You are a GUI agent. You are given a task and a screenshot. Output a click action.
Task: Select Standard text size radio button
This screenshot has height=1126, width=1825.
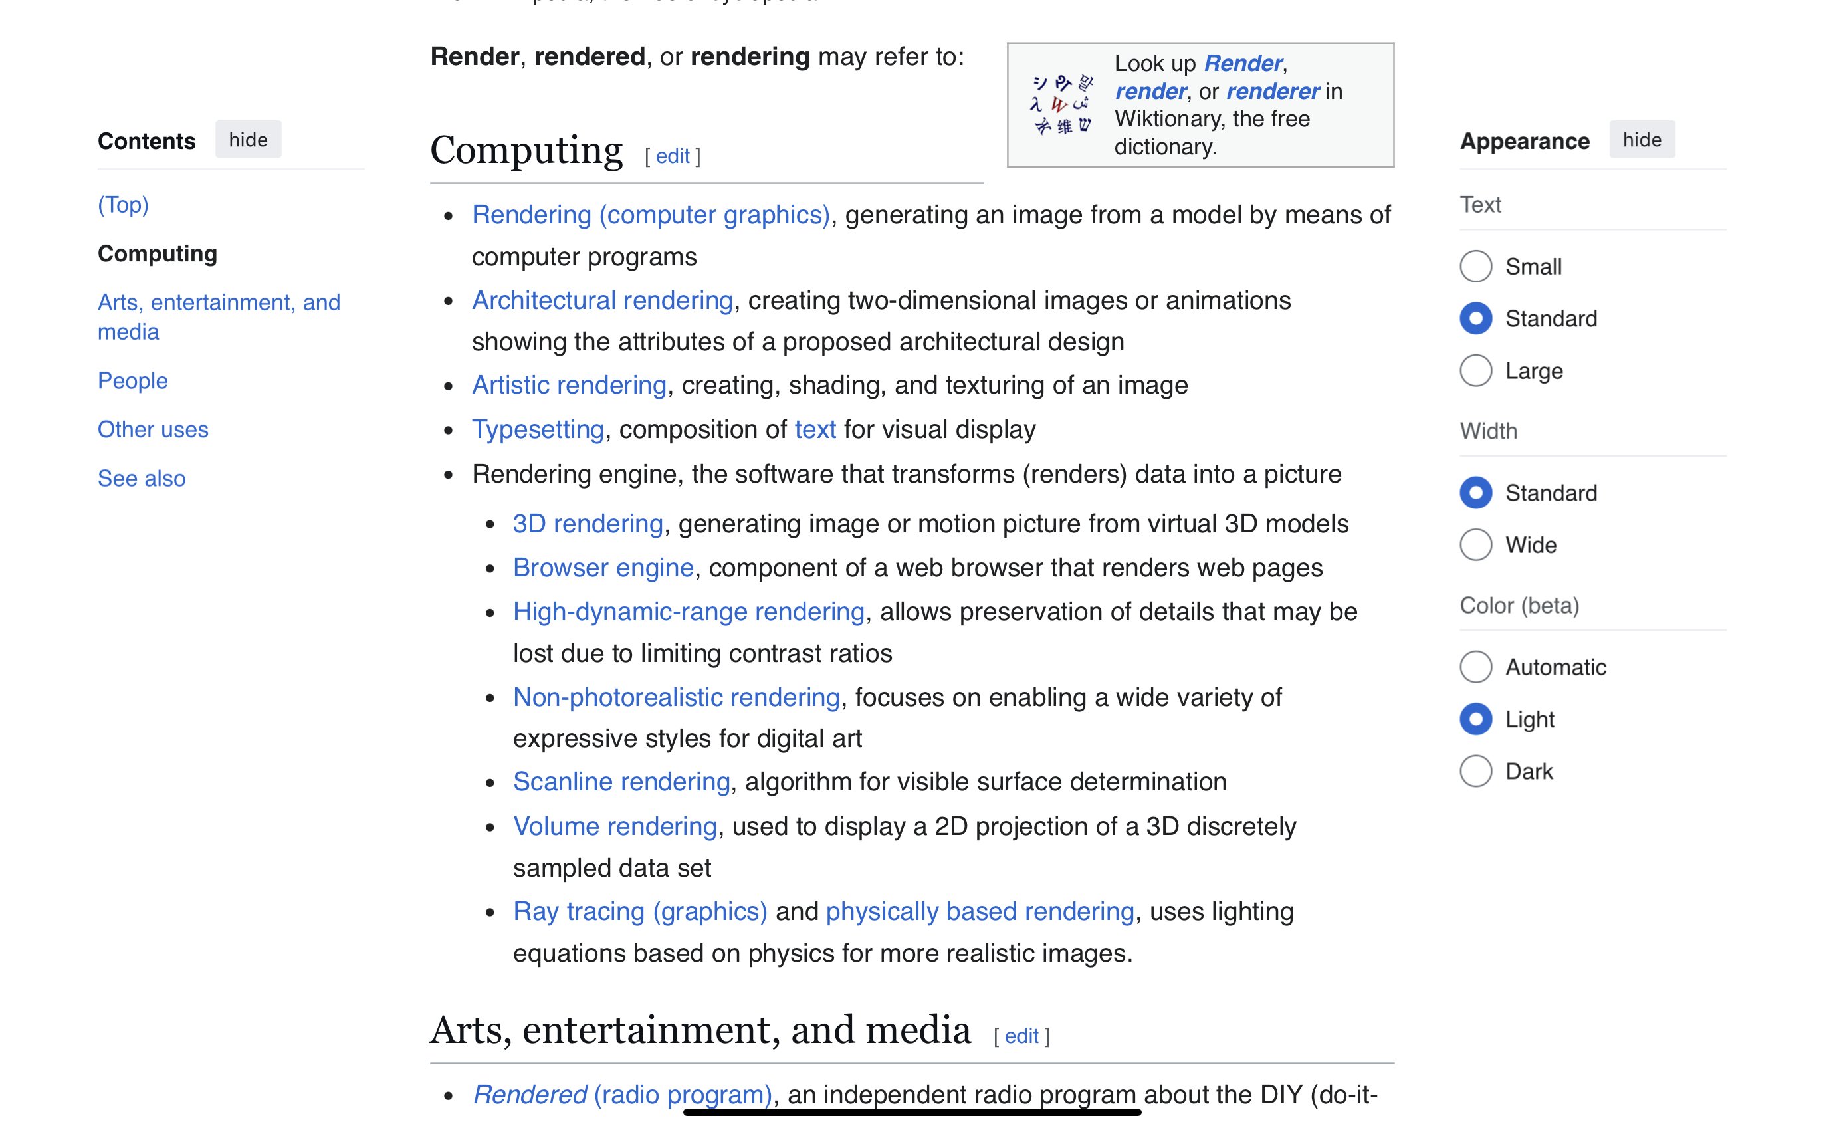point(1476,319)
